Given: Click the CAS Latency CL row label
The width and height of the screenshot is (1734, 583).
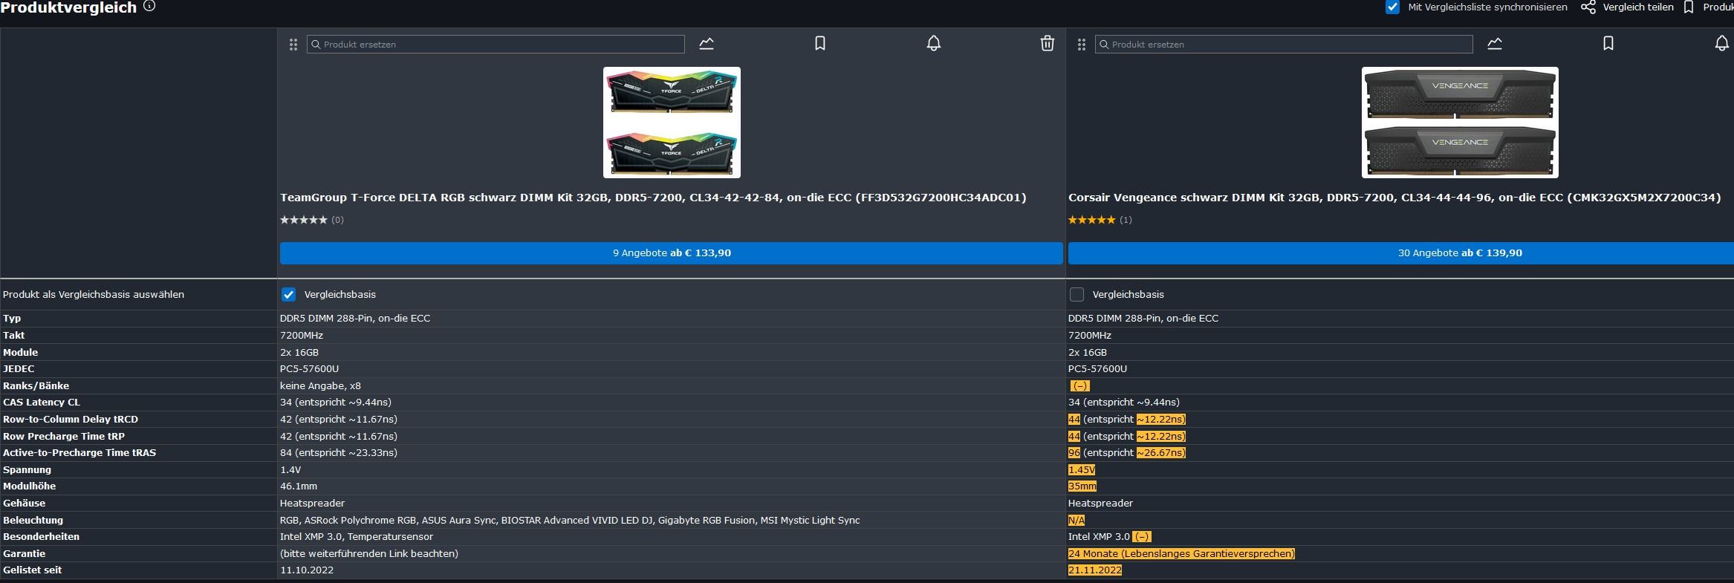Looking at the screenshot, I should 42,403.
